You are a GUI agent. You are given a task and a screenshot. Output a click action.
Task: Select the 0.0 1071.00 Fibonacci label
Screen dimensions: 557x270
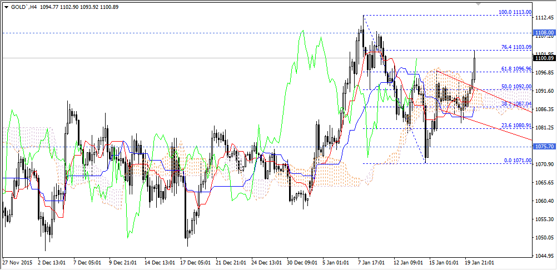[x=518, y=161]
